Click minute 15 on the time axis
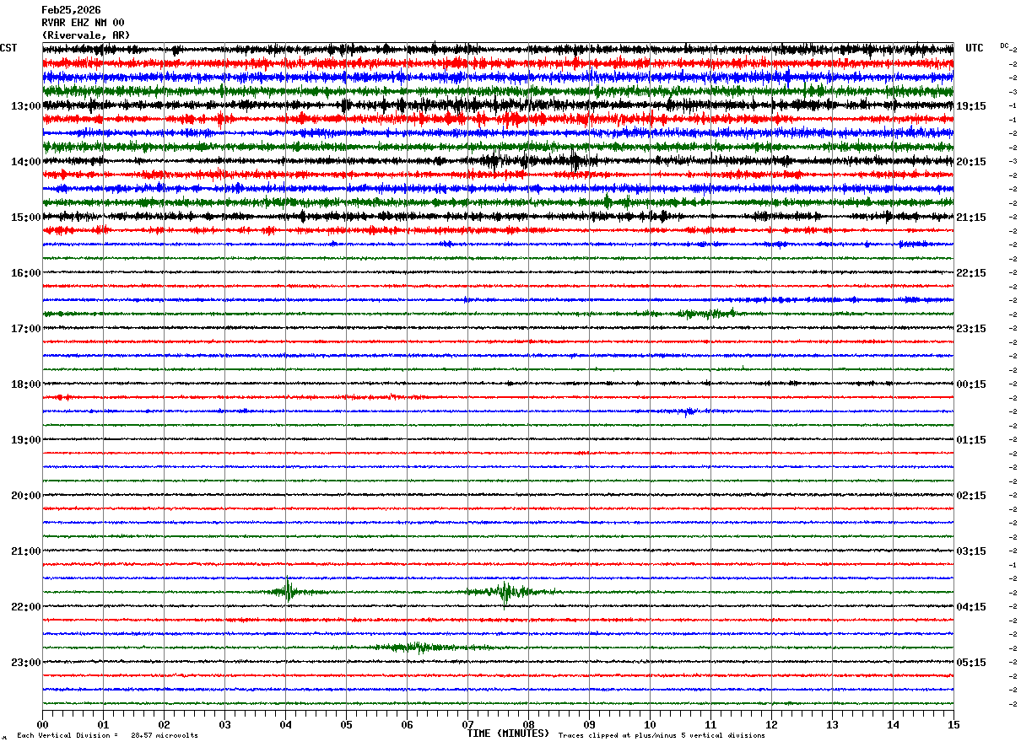The height and width of the screenshot is (747, 1021). (953, 724)
